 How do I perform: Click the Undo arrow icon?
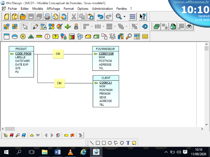[x=100, y=16]
